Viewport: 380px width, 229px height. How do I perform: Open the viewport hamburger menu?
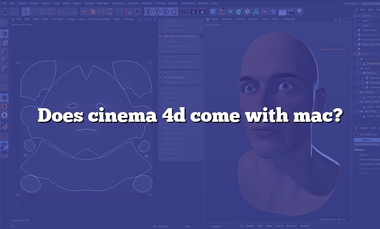208,19
